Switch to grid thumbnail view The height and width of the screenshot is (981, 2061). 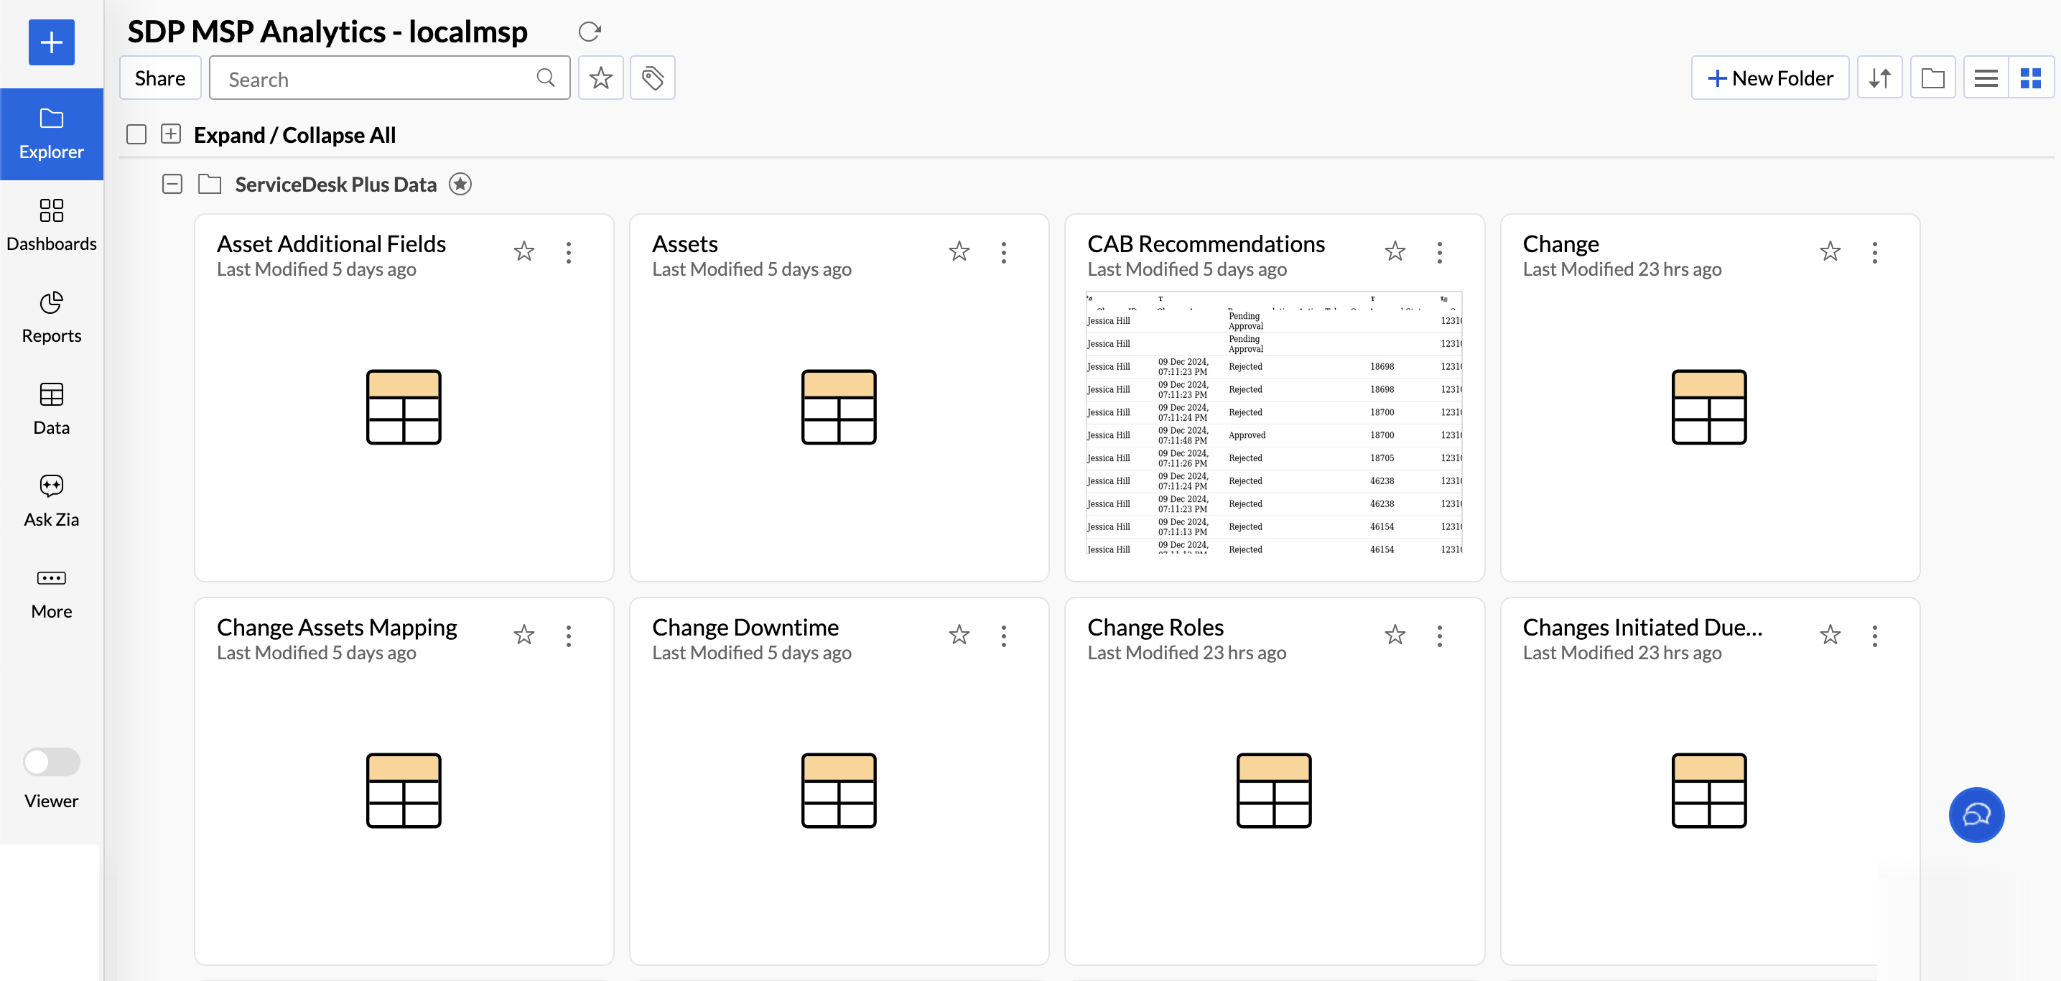pos(2031,78)
